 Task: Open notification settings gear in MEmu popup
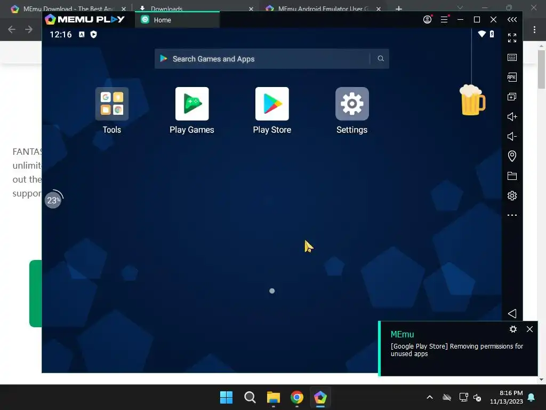coord(513,329)
